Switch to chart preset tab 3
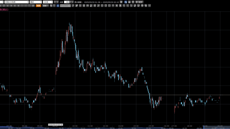The width and height of the screenshot is (230, 129). [8, 6]
